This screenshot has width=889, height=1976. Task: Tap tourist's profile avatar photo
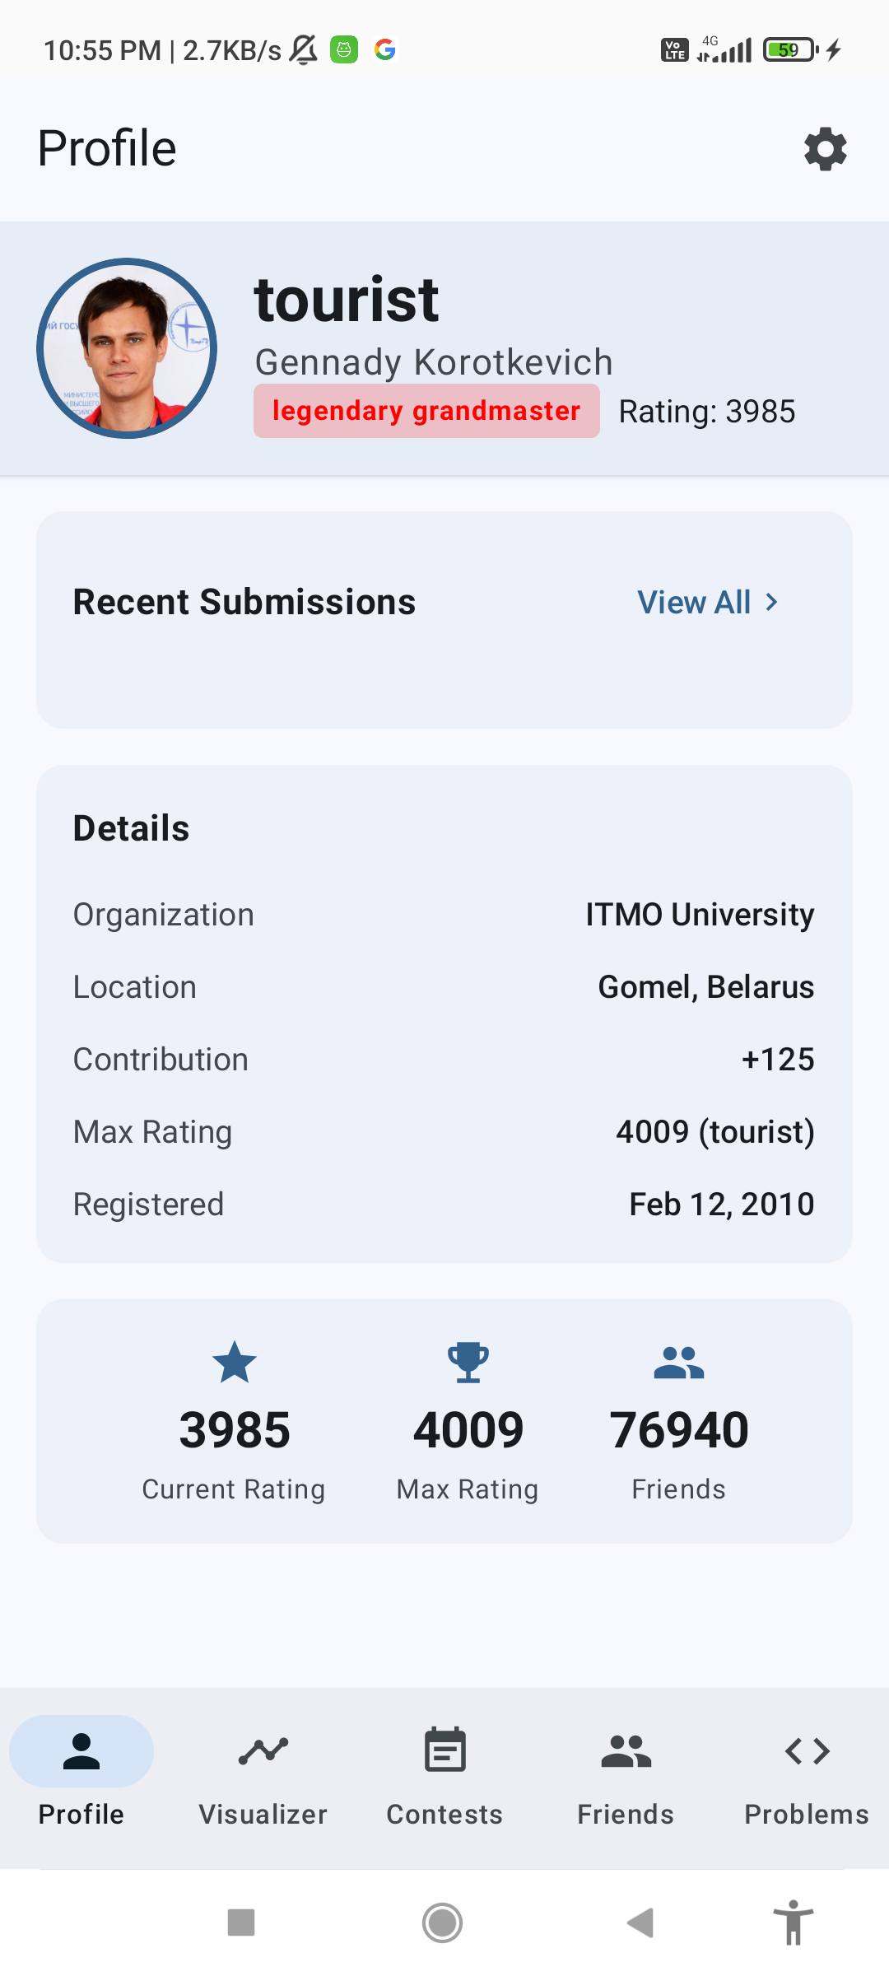127,348
